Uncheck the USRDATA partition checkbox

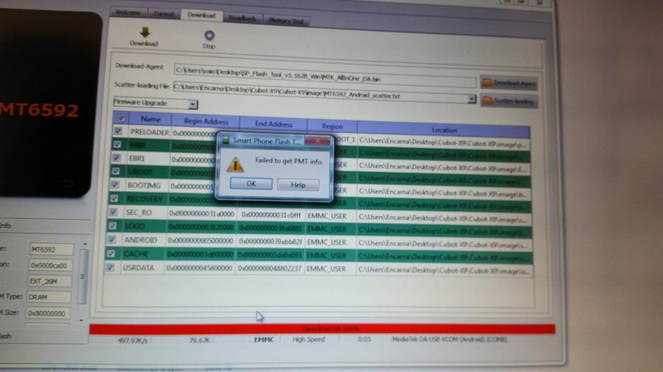(110, 268)
